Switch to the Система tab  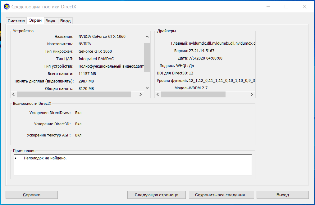point(16,21)
